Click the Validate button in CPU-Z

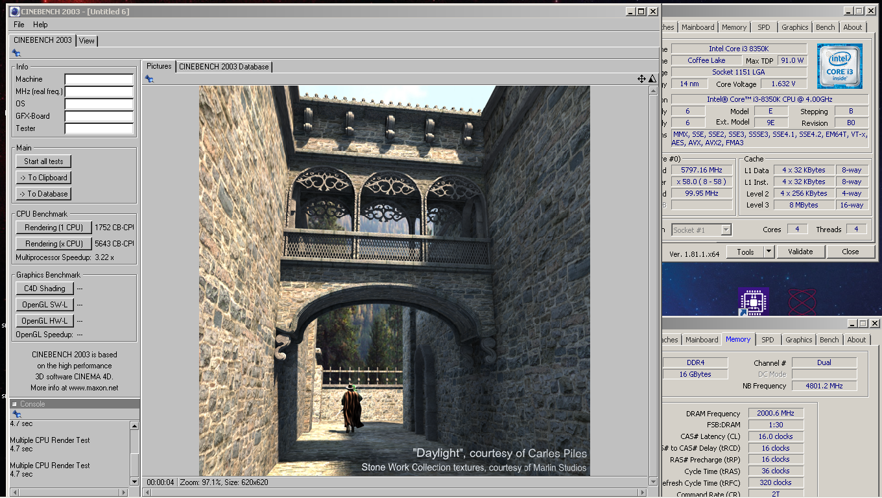800,252
